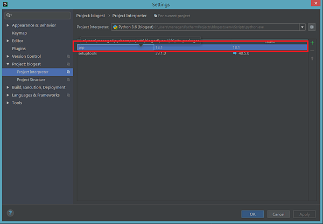Expand Languages & Frameworks section

[8, 95]
